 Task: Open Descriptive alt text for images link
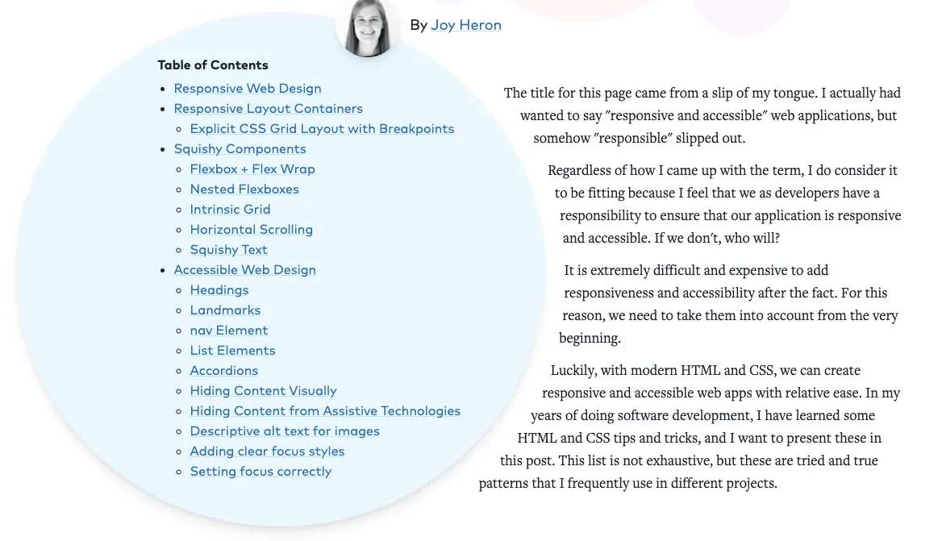[x=285, y=431]
